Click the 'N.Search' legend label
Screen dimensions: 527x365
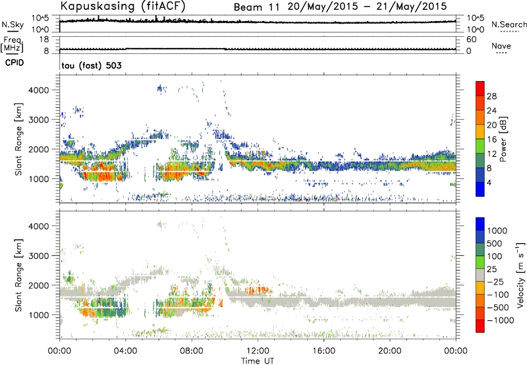(x=509, y=24)
